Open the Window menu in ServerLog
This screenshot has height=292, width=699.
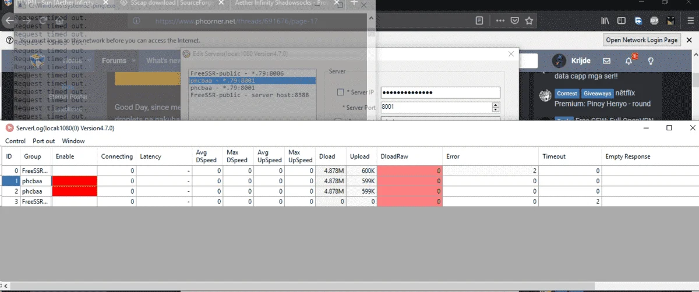click(x=73, y=141)
